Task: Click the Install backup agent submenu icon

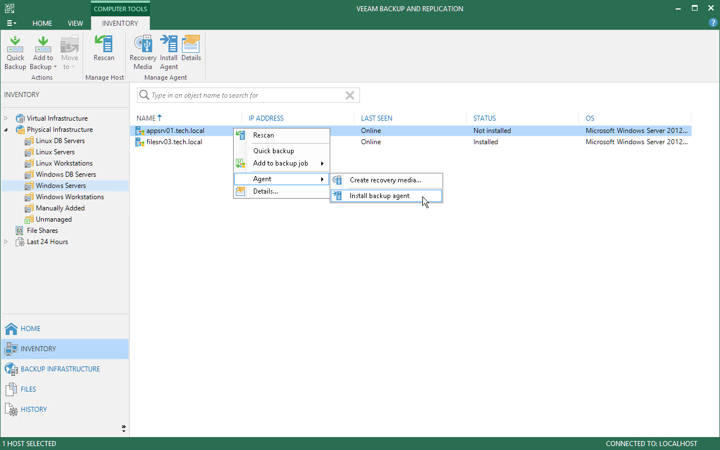Action: [337, 196]
